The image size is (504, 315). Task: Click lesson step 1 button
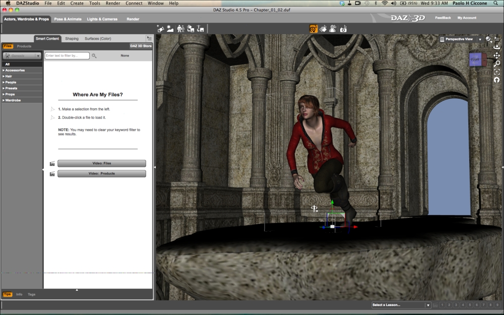[442, 305]
